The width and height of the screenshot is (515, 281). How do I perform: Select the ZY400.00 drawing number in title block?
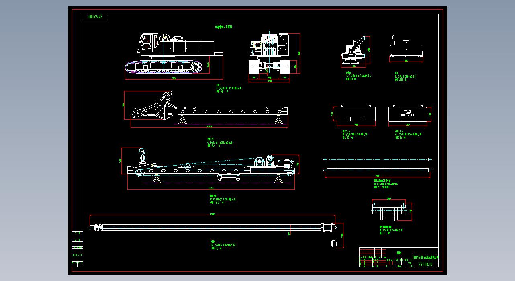[426, 264]
